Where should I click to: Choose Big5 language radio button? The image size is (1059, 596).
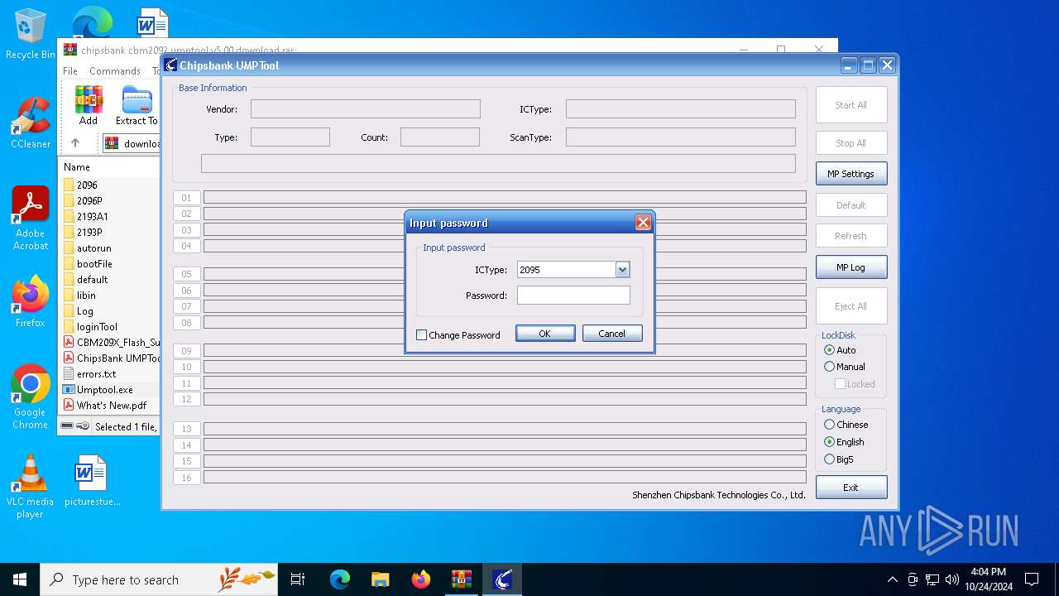830,459
